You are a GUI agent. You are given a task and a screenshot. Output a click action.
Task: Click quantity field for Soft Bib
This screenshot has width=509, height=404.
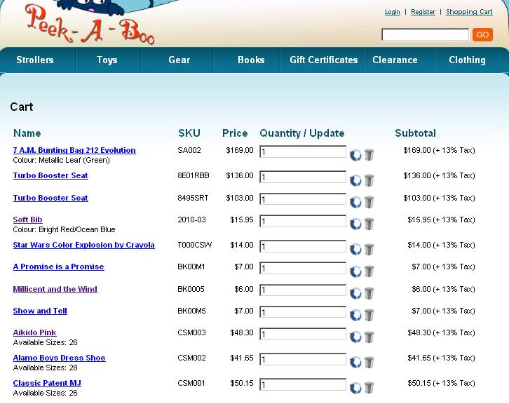point(303,221)
